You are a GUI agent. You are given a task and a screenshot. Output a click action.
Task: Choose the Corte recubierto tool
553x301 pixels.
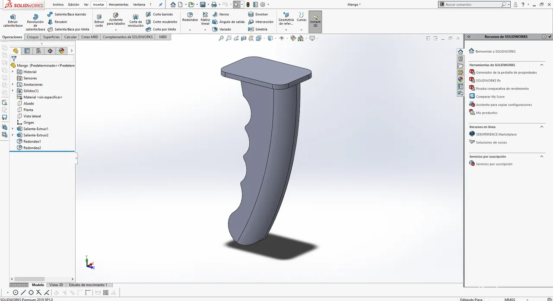(x=162, y=22)
